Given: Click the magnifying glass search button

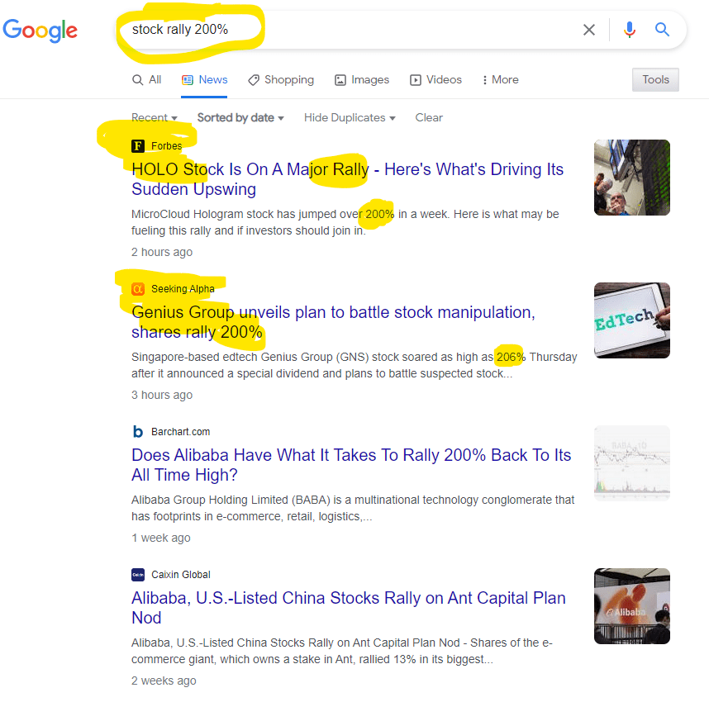Looking at the screenshot, I should 662,30.
